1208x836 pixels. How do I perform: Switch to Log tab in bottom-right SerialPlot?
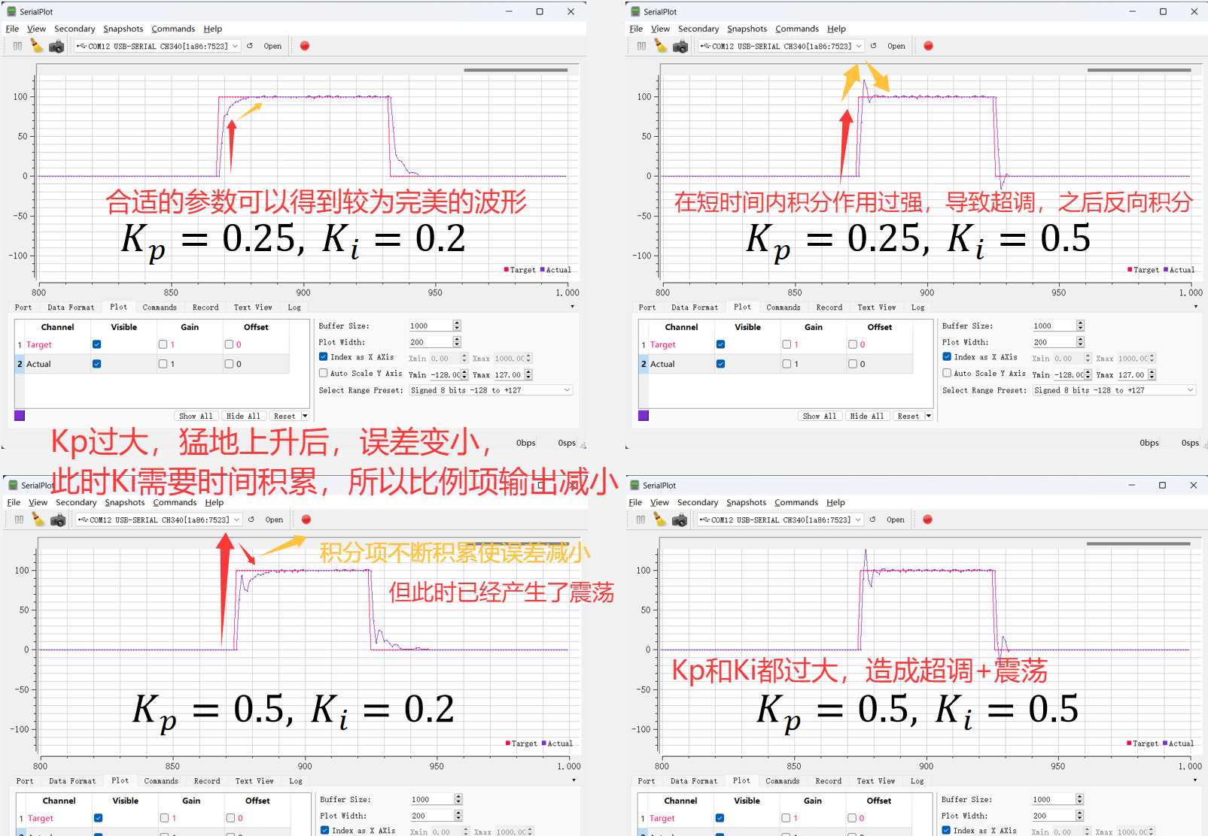pos(917,781)
